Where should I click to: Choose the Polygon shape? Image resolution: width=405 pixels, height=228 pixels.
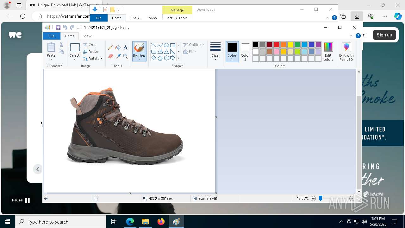tap(160, 52)
